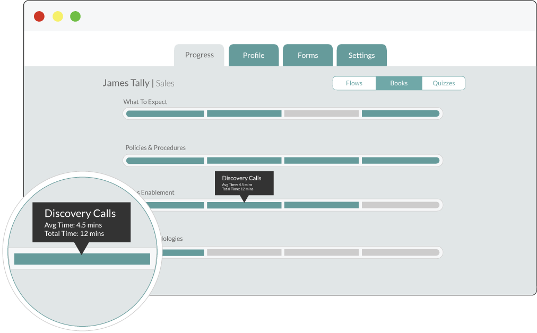Click the small Discovery Calls tooltip
537x333 pixels.
244,182
